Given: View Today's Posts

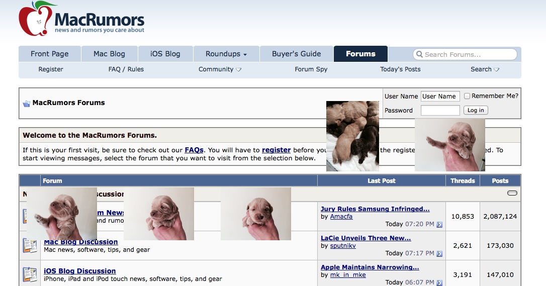Looking at the screenshot, I should pyautogui.click(x=400, y=69).
